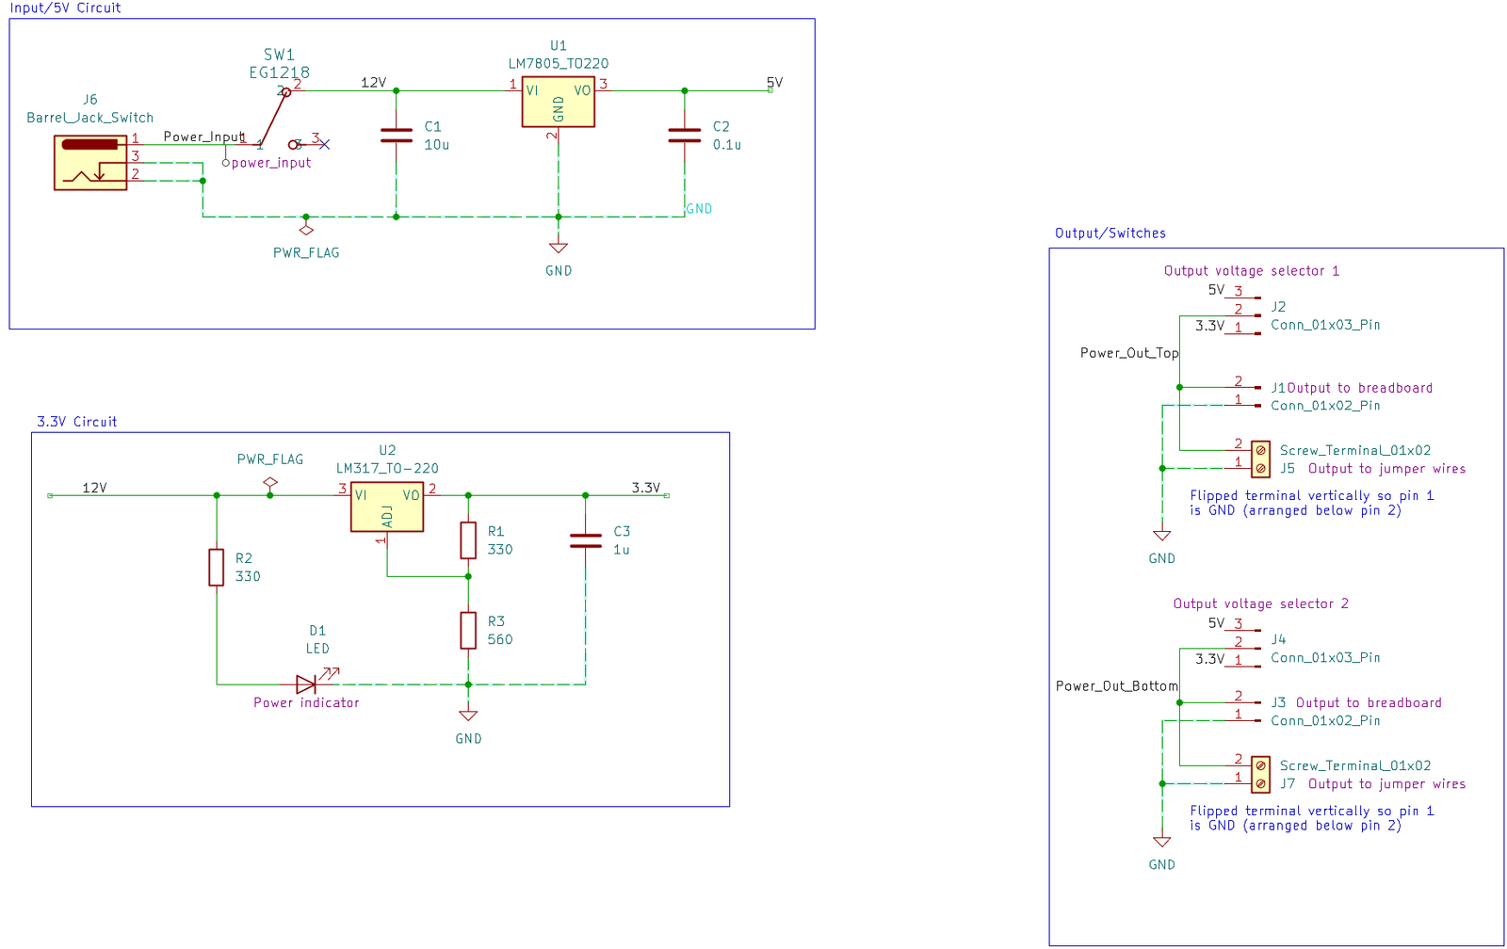Select the J6 barrel jack symbol
1507x949 pixels.
pos(90,163)
